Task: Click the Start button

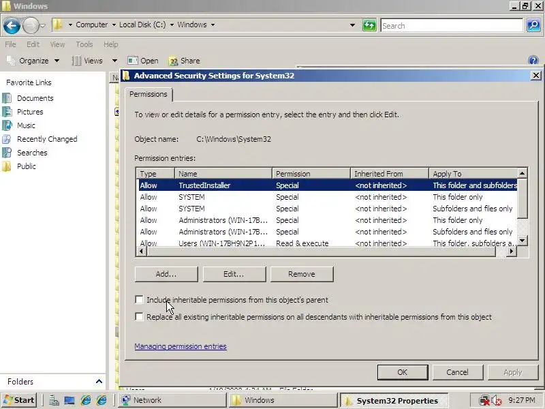Action: pyautogui.click(x=20, y=400)
